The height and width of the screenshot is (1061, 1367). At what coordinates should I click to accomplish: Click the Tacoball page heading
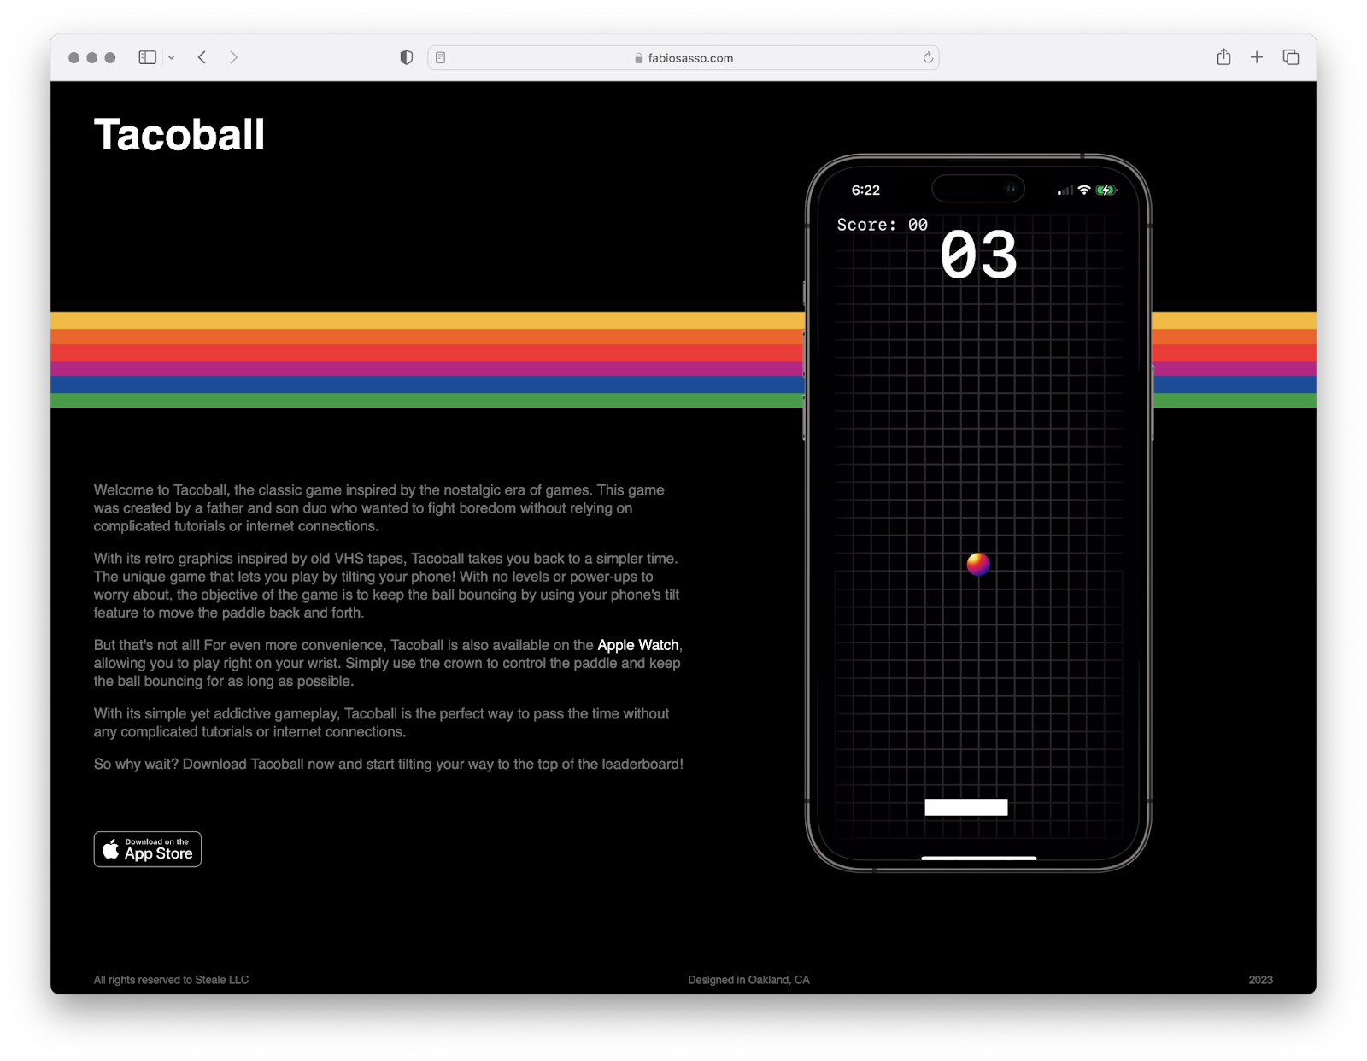click(x=179, y=135)
